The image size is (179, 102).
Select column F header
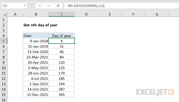133,14
